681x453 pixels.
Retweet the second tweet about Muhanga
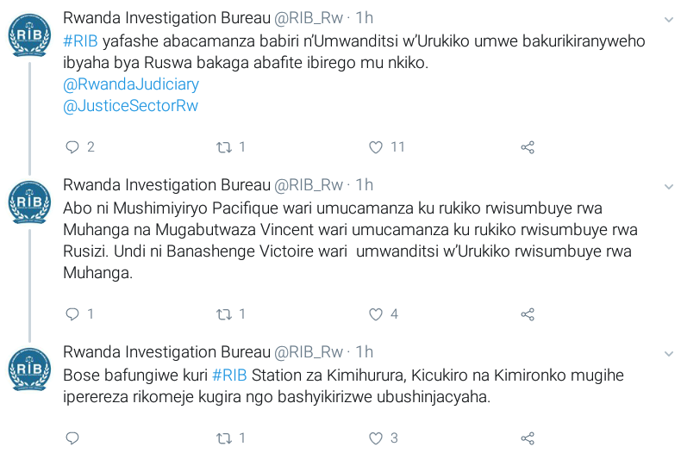224,314
